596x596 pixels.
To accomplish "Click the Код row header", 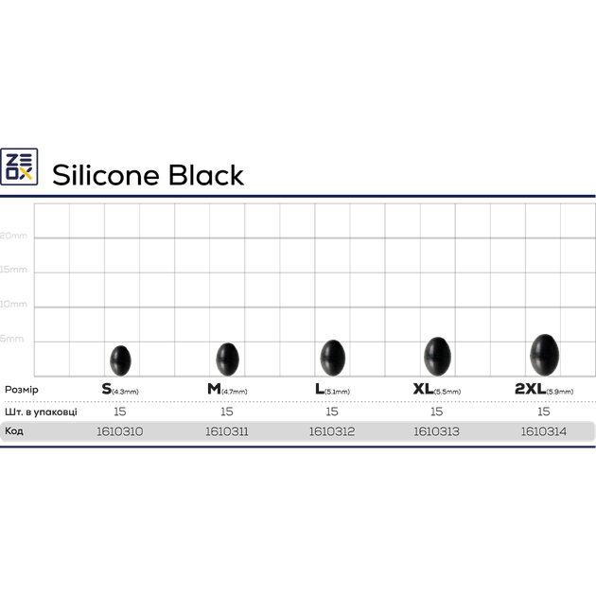I will pos(14,431).
